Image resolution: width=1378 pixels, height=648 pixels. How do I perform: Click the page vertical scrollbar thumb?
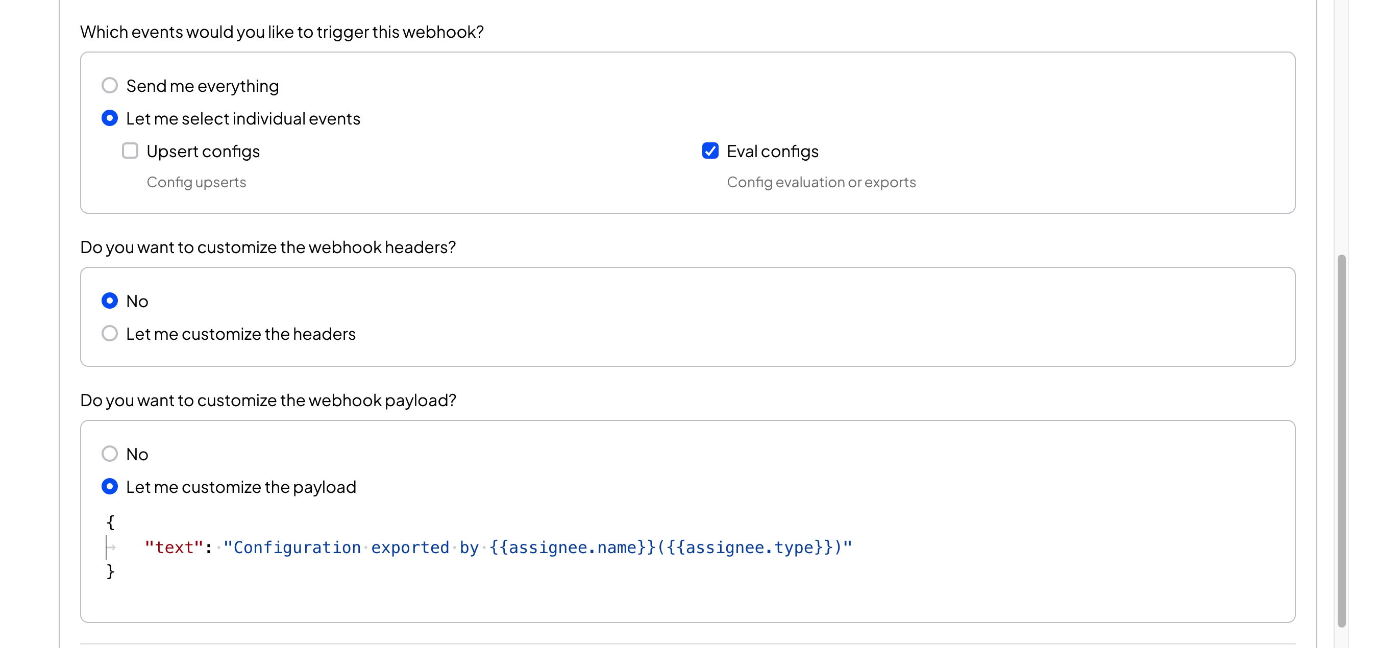coord(1341,441)
